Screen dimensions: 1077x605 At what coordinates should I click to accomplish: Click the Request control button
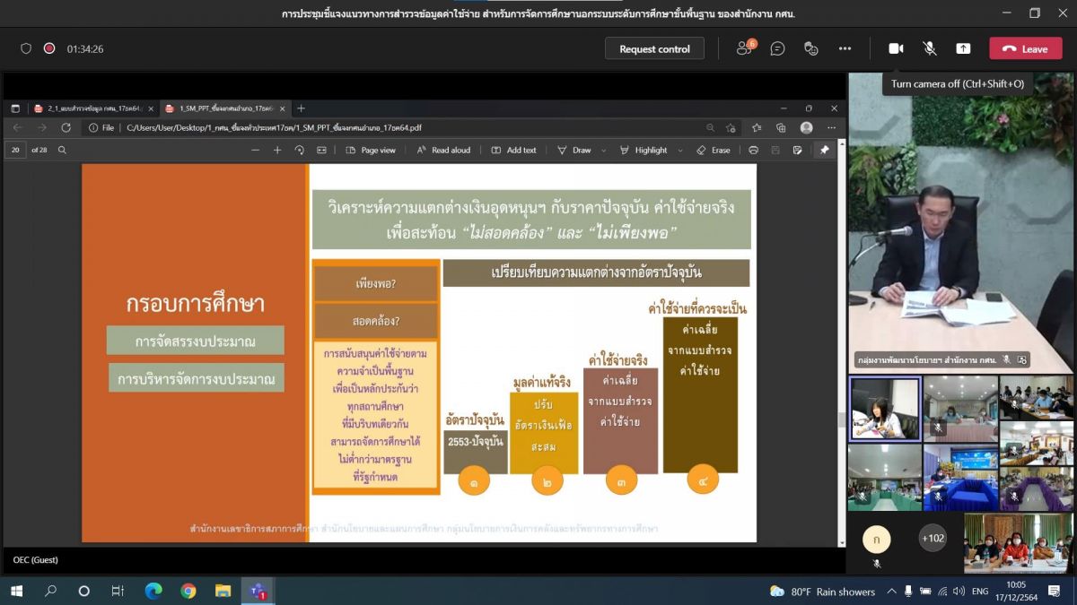654,48
